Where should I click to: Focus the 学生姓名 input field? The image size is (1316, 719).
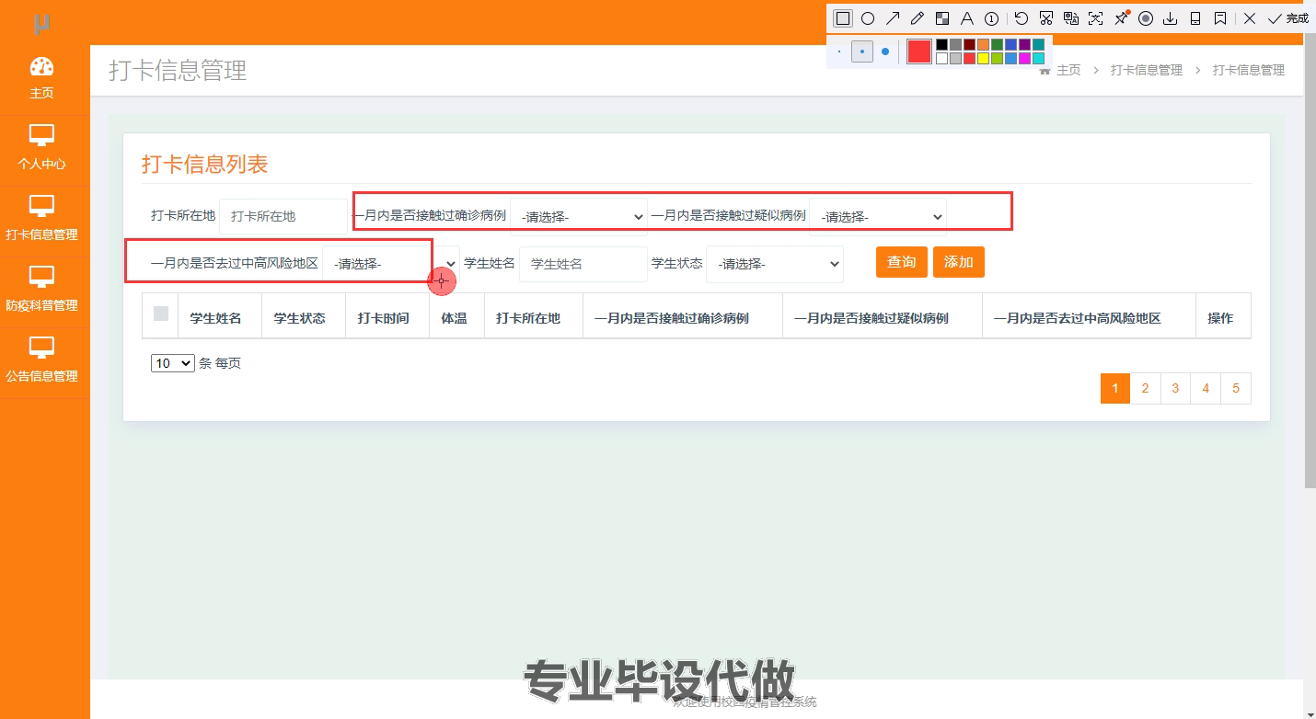coord(583,264)
